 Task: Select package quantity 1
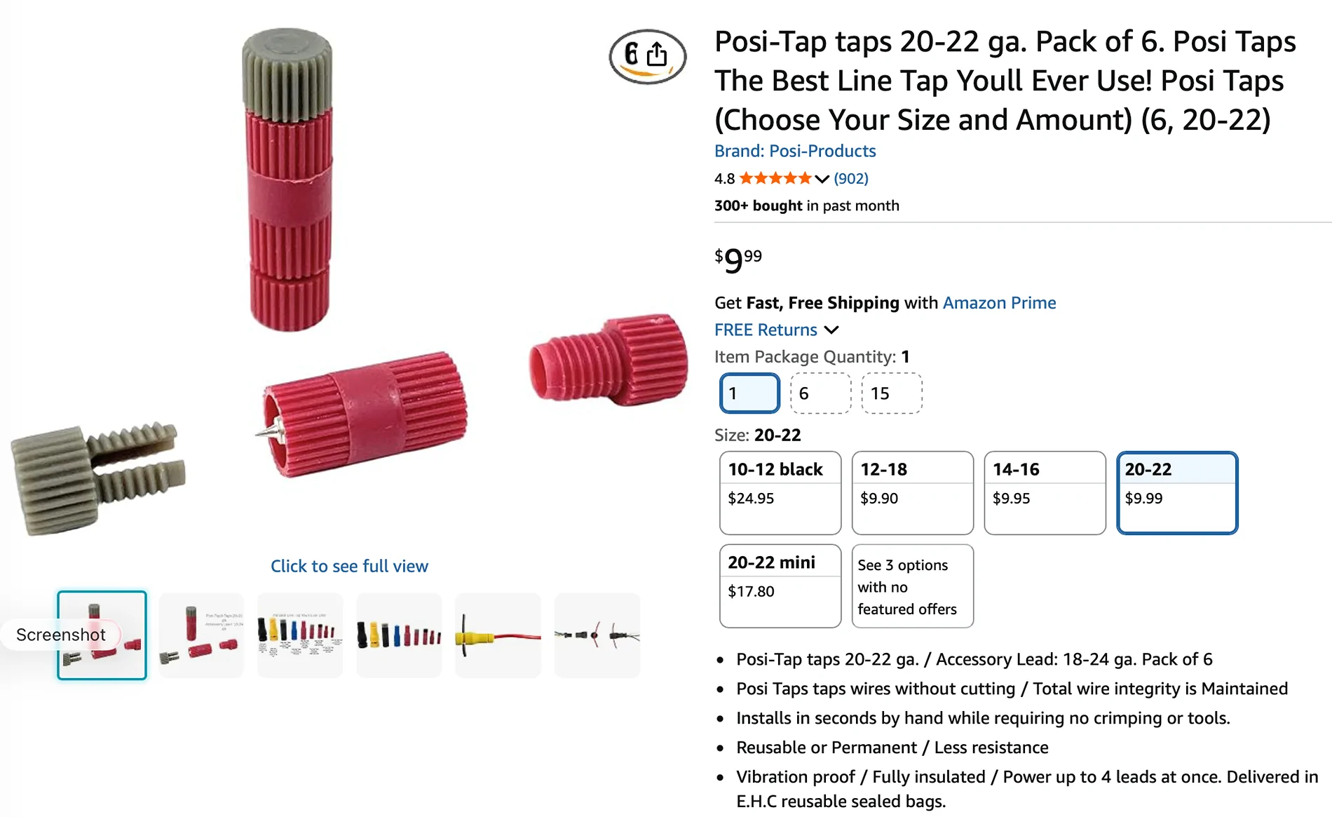click(749, 393)
